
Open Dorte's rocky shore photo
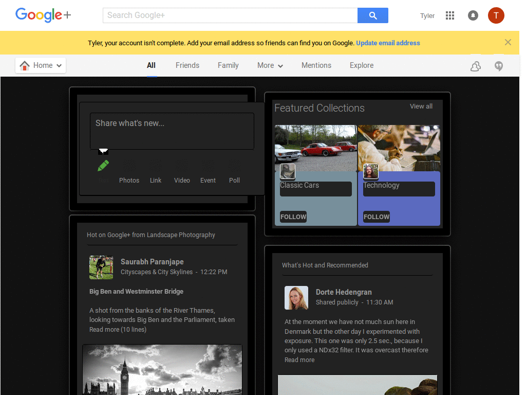click(358, 385)
